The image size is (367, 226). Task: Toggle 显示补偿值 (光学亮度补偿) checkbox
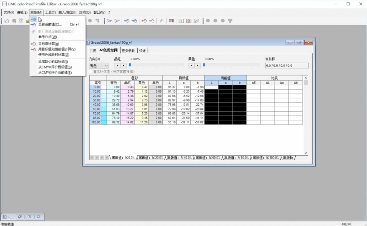(x=91, y=71)
